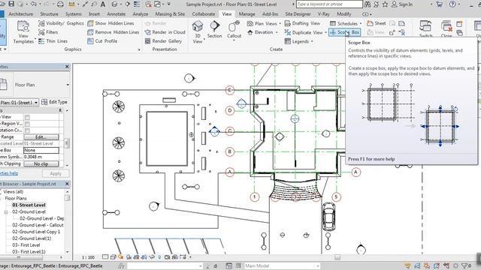The width and height of the screenshot is (481, 270).
Task: Expand the Graphics panel dialog launcher arrow
Action: coord(139,49)
